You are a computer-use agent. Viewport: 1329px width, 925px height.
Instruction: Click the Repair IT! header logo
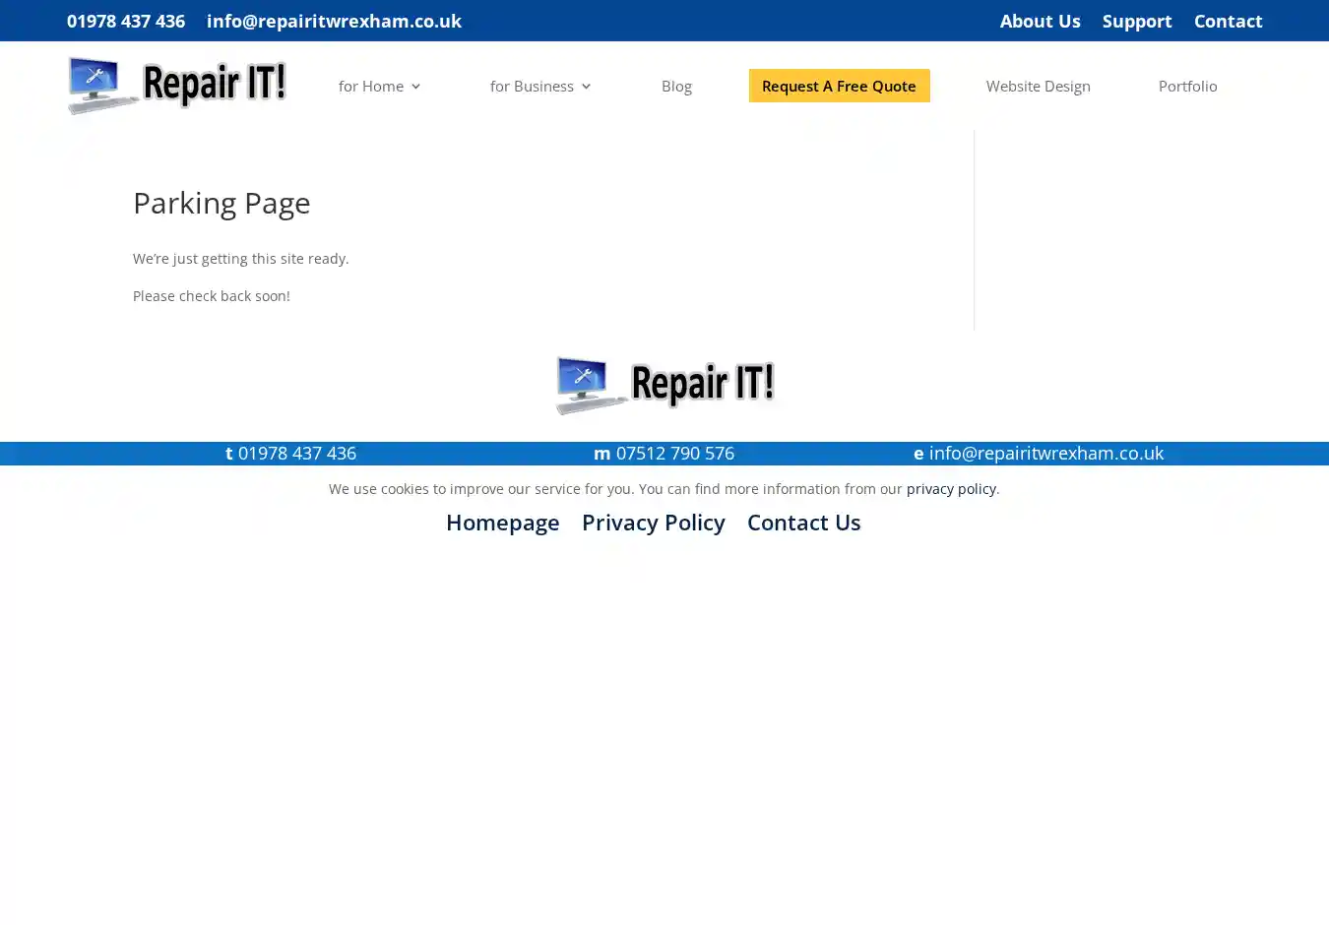[x=177, y=86]
